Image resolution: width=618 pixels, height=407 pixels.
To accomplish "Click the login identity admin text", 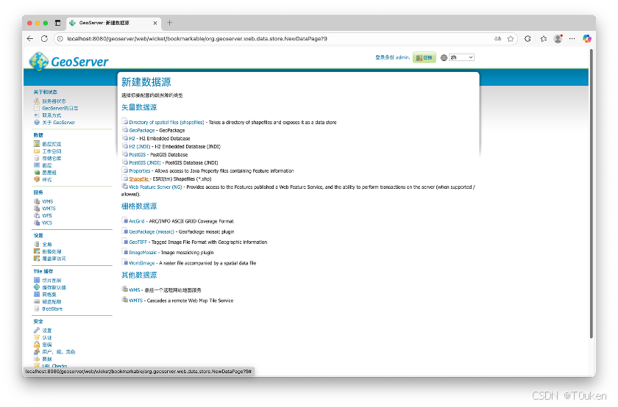I will [x=393, y=57].
